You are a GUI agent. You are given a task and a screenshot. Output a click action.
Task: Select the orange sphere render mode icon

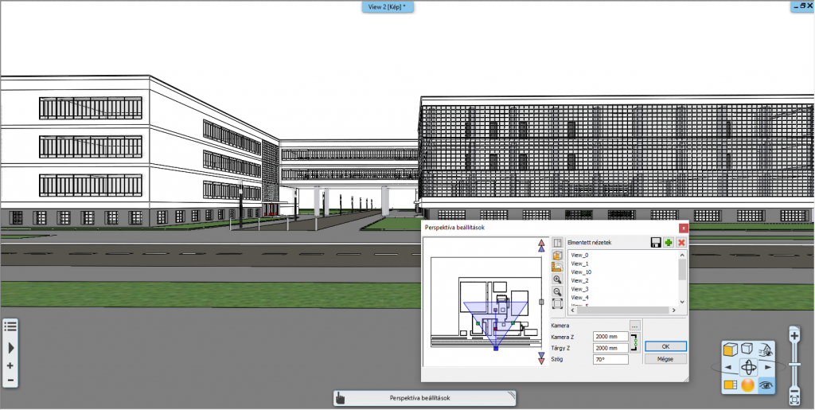tap(748, 385)
